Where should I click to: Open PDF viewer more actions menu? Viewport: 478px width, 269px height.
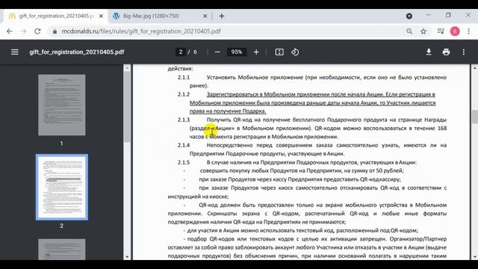[x=464, y=52]
